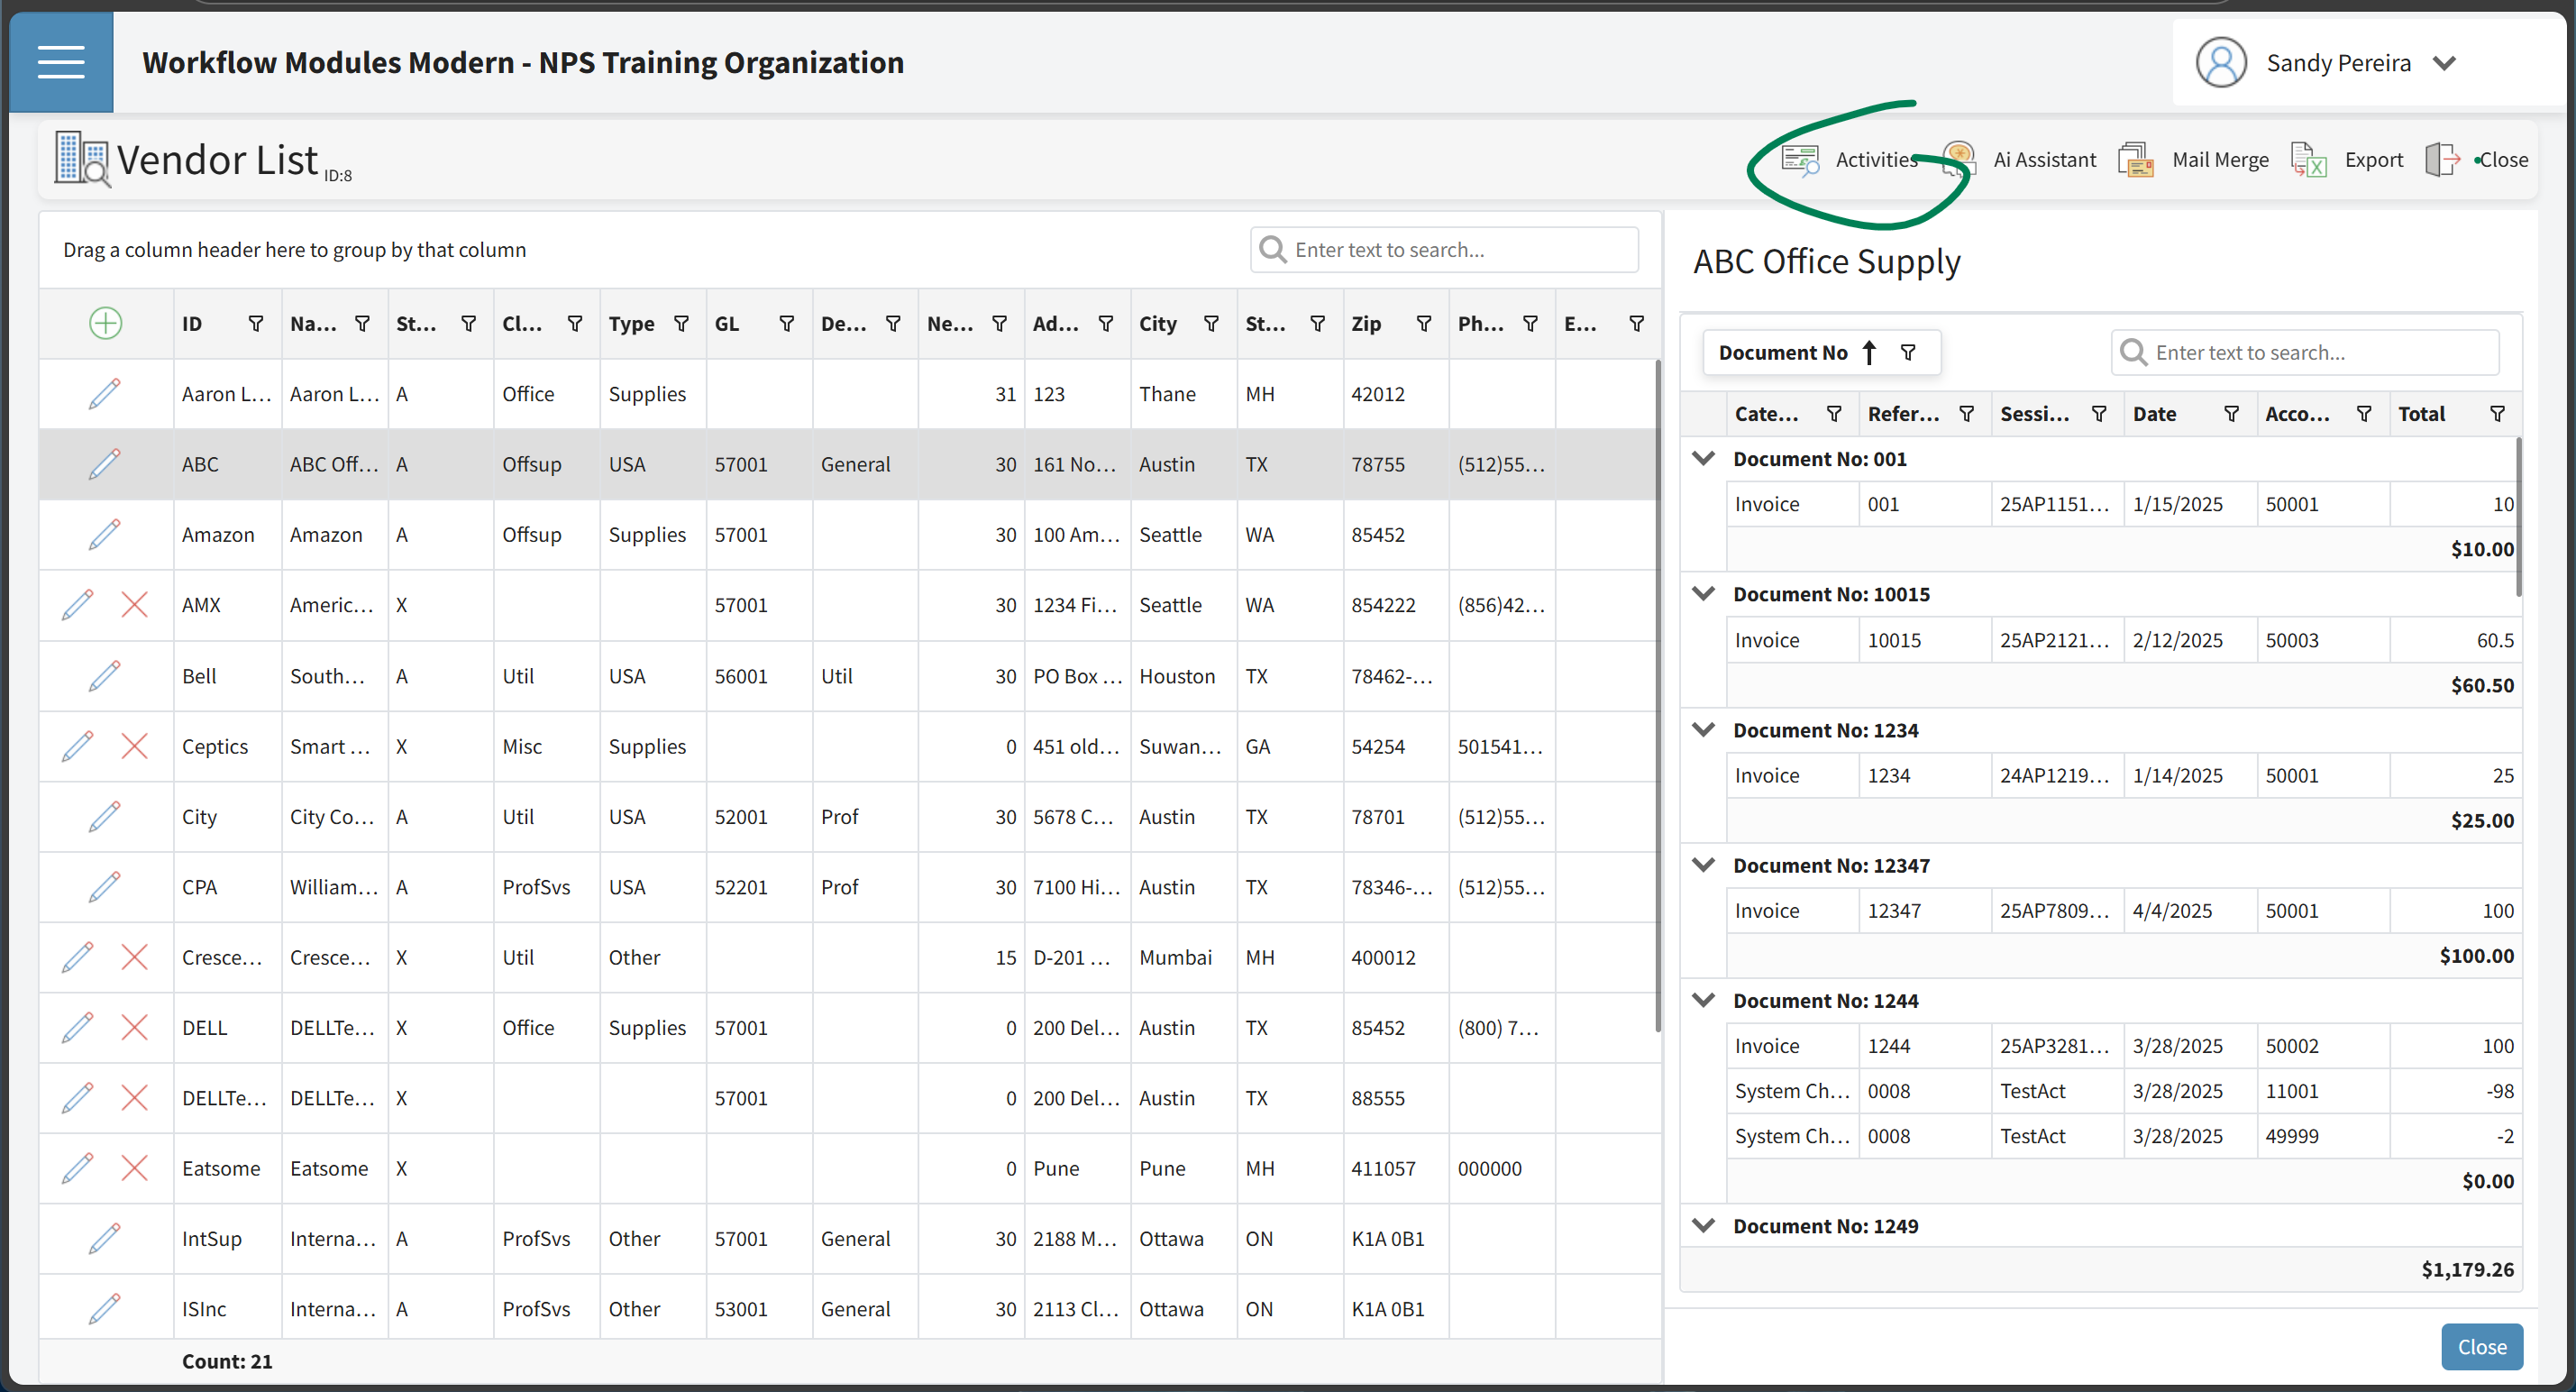Toggle the Total column filter

tap(2496, 414)
